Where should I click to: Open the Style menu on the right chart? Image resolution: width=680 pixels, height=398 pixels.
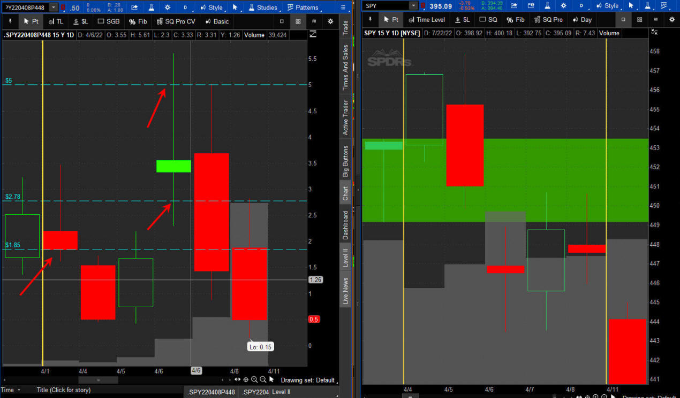pyautogui.click(x=607, y=6)
